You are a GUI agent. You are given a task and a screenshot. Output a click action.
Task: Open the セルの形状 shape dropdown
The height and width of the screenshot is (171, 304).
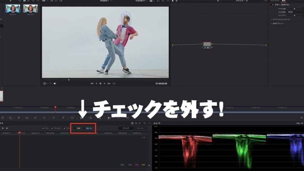point(295,12)
